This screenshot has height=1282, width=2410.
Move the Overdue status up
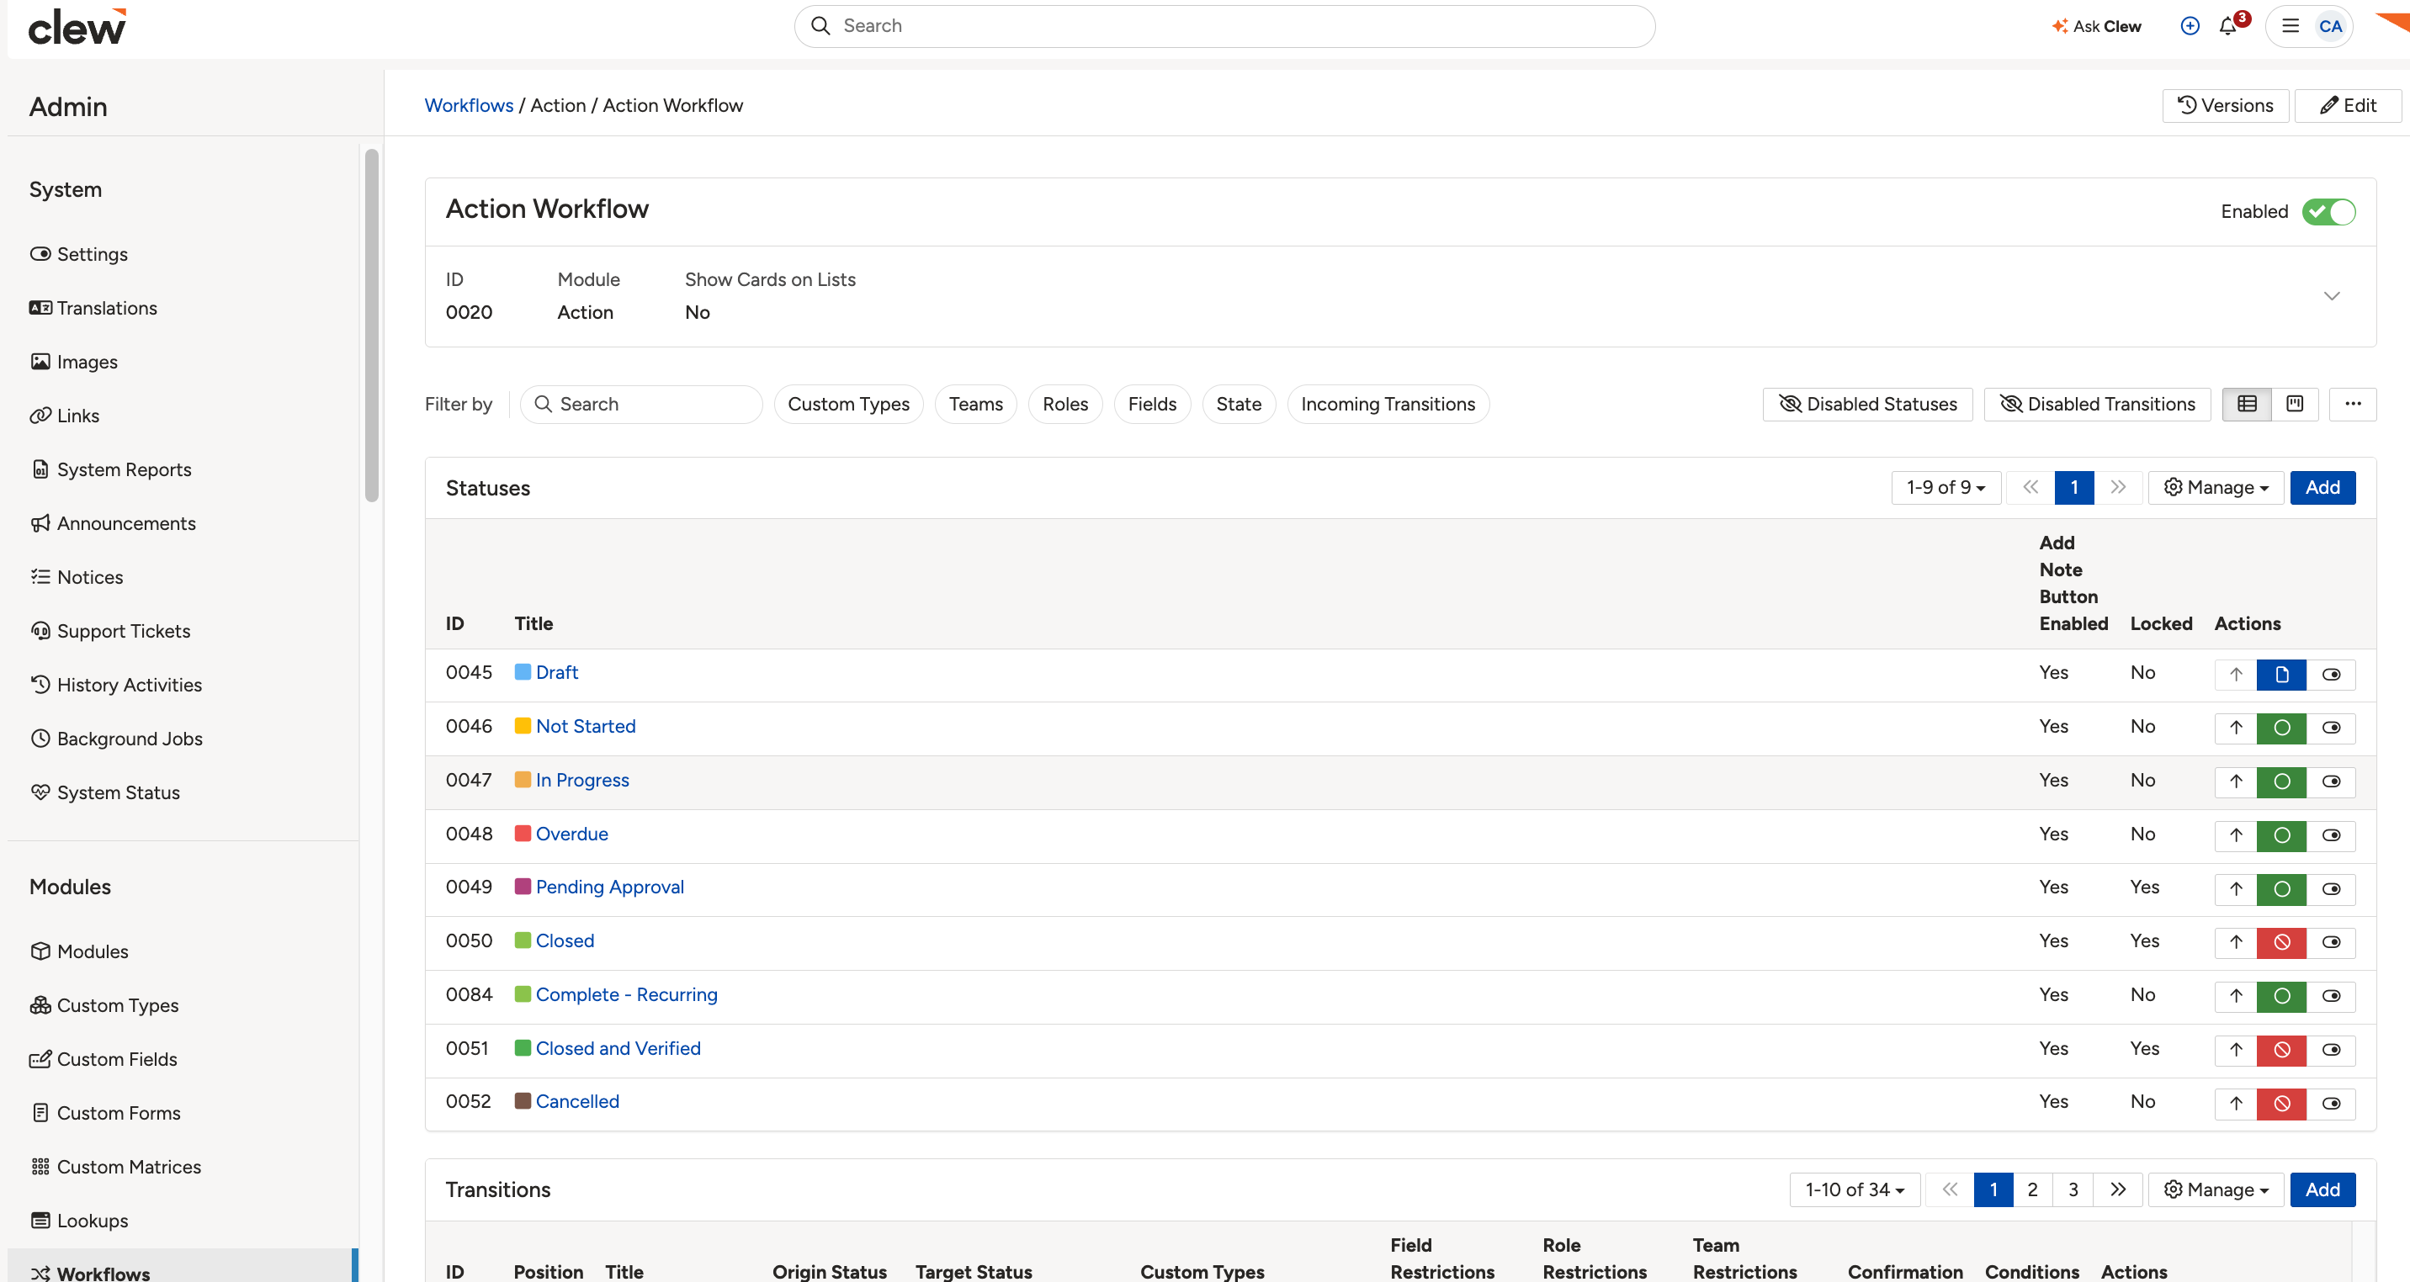(x=2236, y=835)
